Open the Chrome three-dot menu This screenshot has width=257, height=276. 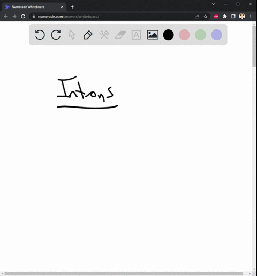coord(251,17)
